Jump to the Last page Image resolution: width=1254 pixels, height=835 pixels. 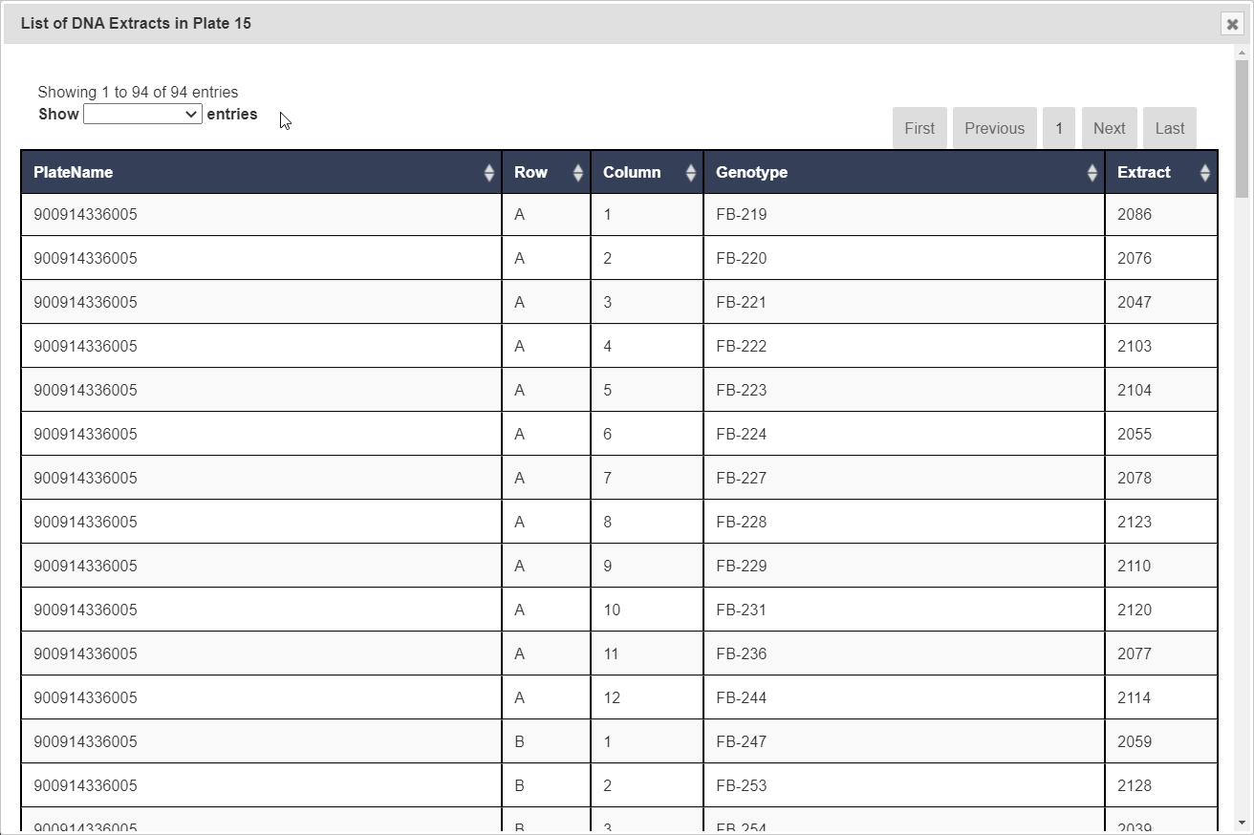[1169, 128]
